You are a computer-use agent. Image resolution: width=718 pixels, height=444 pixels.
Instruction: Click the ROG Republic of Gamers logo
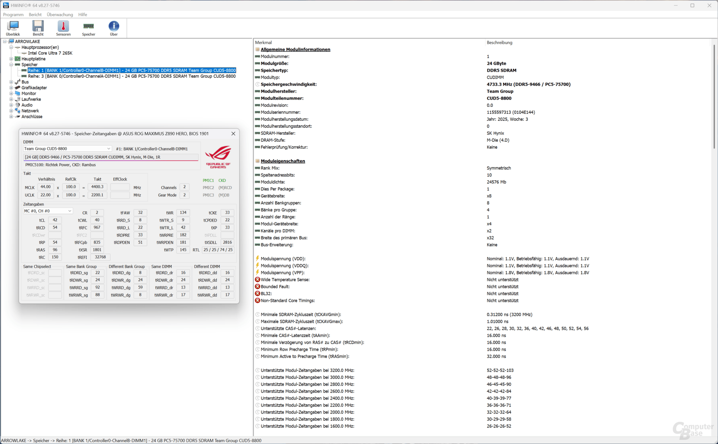coord(218,156)
